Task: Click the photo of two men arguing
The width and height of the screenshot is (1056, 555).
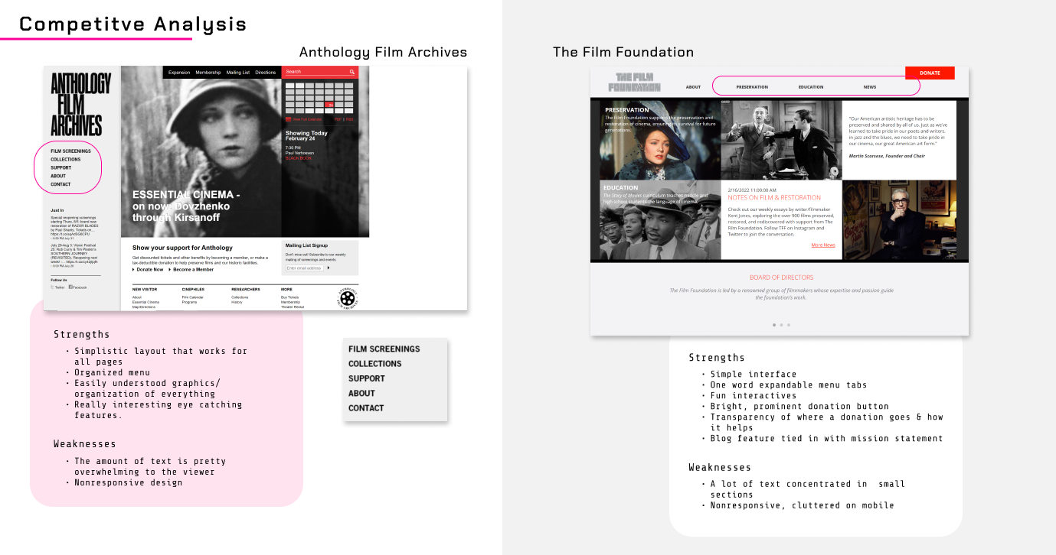Action: [781, 141]
